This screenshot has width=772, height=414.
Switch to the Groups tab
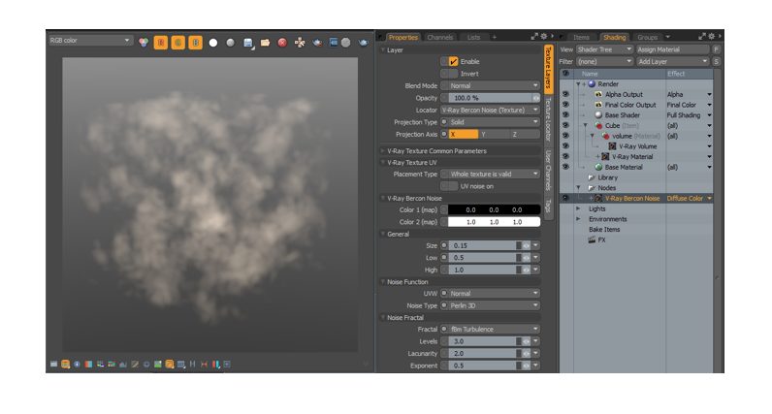(x=647, y=37)
